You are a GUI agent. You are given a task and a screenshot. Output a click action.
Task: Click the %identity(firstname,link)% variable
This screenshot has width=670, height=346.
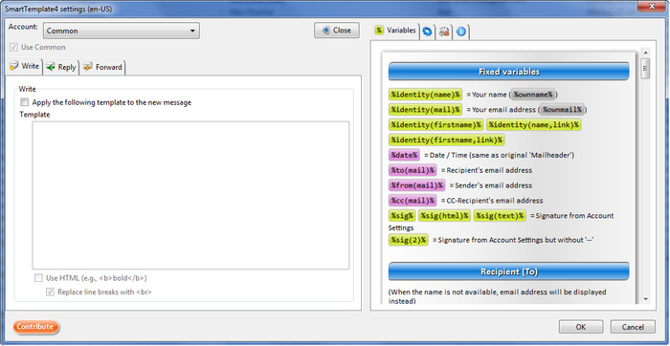coord(447,140)
